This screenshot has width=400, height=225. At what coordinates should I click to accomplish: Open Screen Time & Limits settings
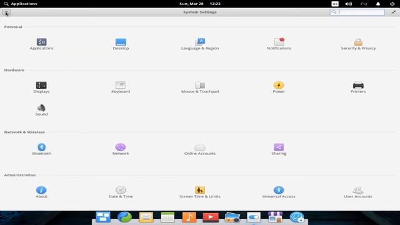coord(200,192)
